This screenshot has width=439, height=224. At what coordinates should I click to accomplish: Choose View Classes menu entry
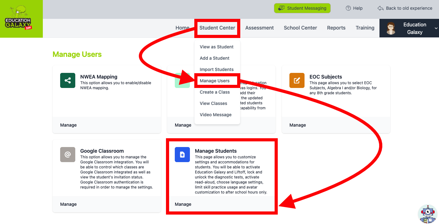click(214, 103)
